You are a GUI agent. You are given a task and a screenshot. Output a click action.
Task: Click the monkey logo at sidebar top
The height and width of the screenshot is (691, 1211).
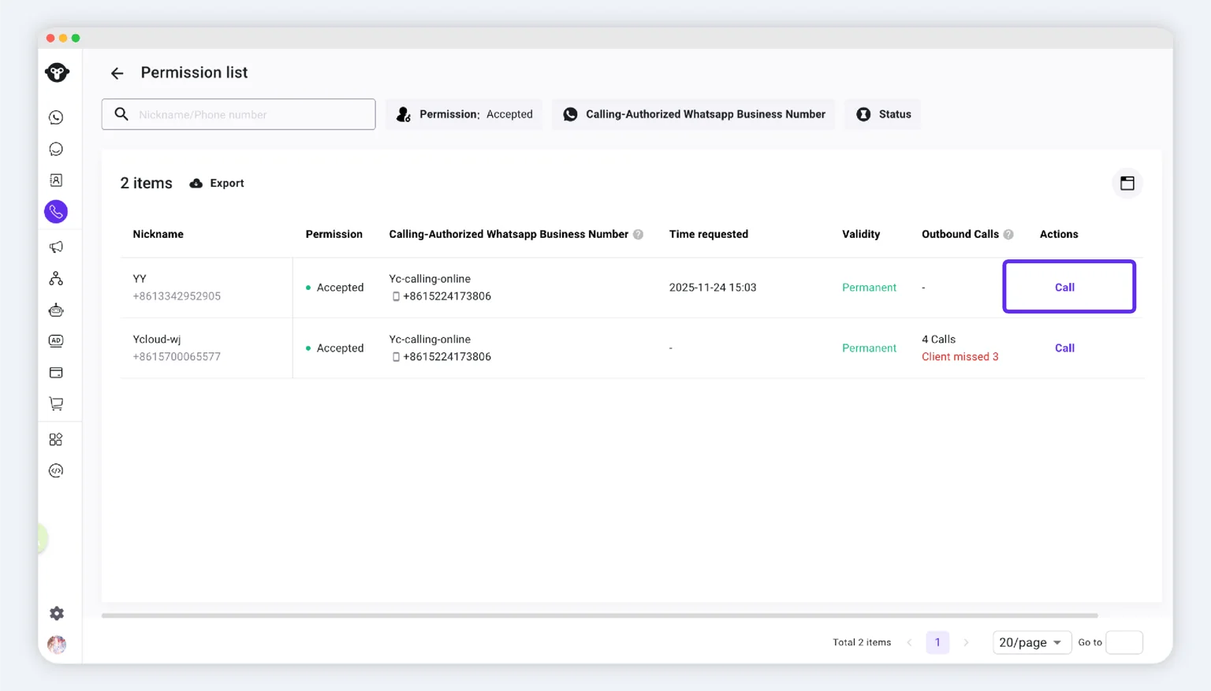[57, 72]
